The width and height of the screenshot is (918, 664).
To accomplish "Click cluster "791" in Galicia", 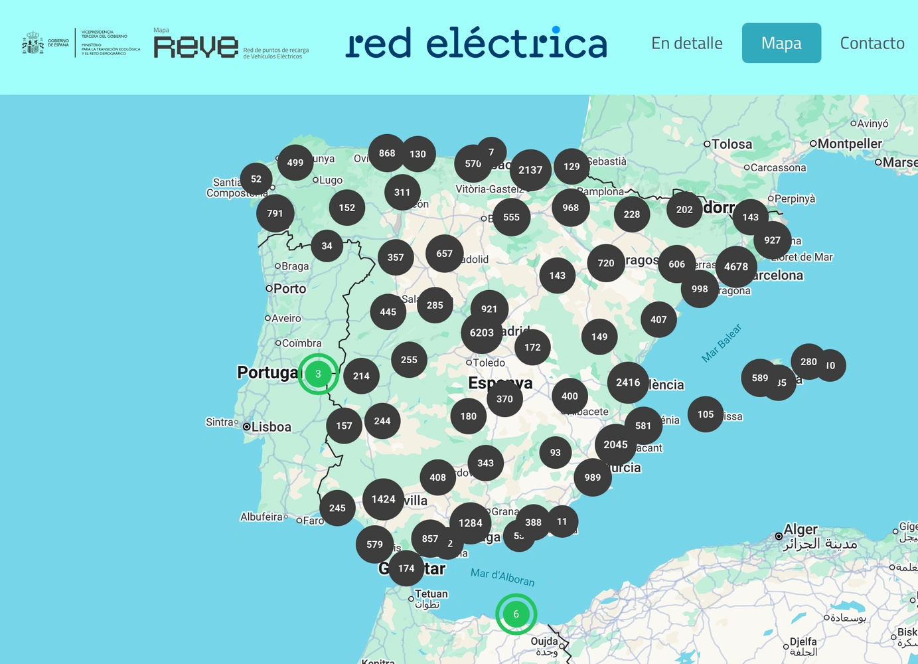I will [275, 213].
